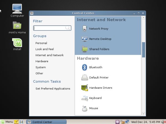
Task: Launch the Install Linux Mint icon
Action: (17, 43)
